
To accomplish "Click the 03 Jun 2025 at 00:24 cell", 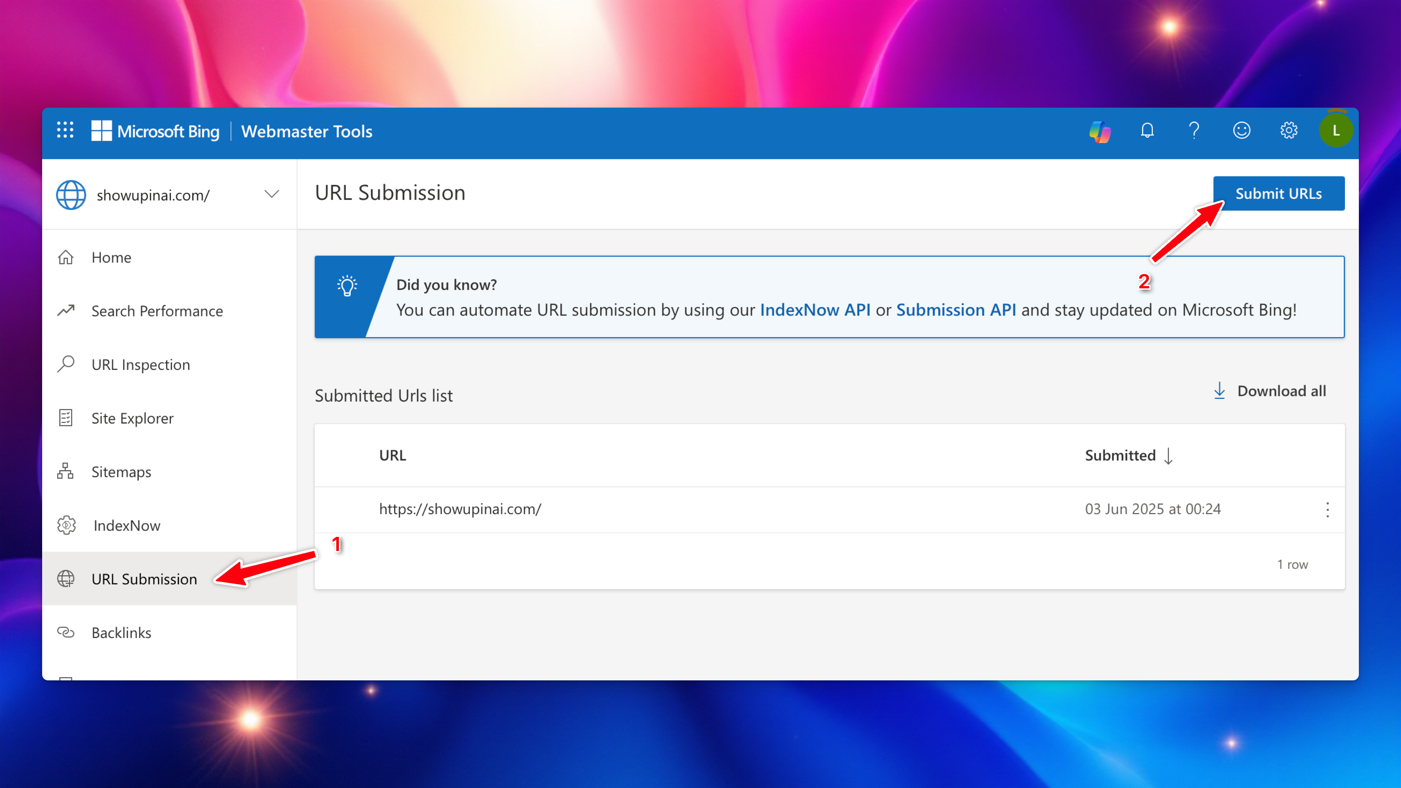I will (x=1152, y=509).
